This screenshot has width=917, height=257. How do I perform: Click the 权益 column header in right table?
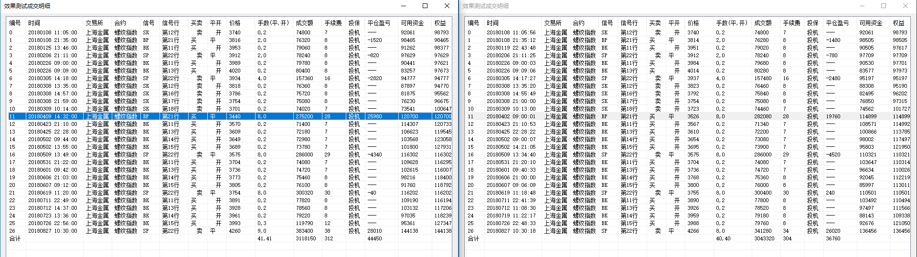coord(898,23)
